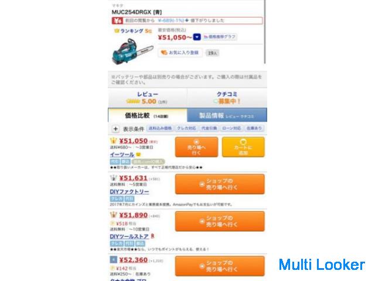Screen dimensions: 375x281
Task: Open the クチコミ 募集中 section
Action: point(227,98)
